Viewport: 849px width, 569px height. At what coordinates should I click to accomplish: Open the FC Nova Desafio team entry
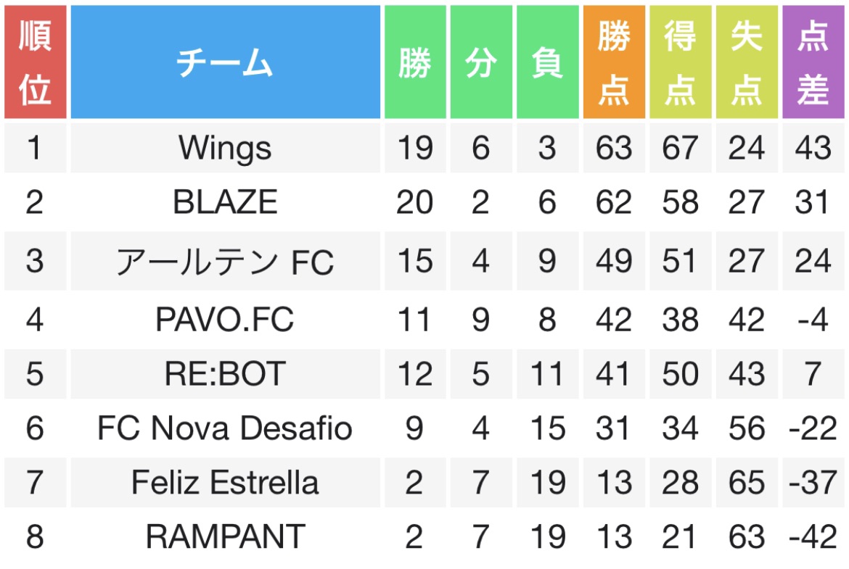[225, 428]
